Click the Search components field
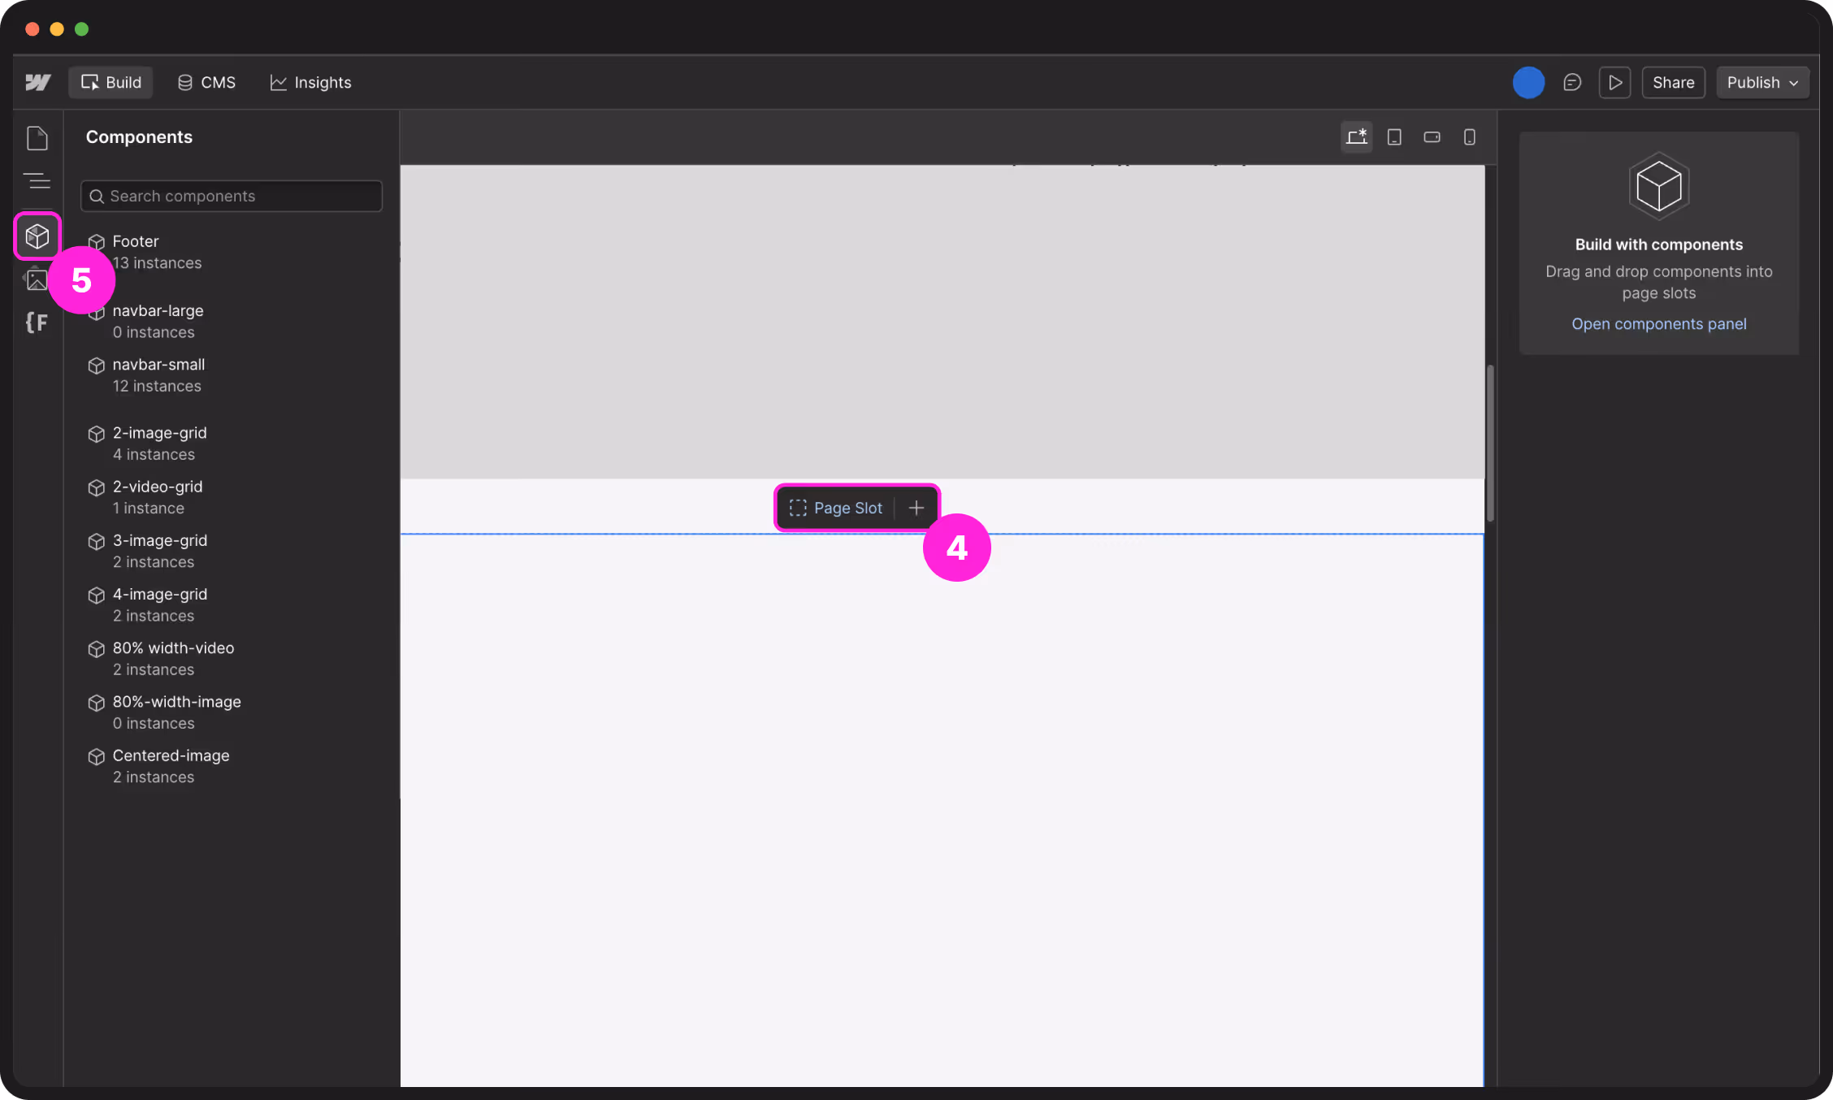This screenshot has height=1100, width=1833. click(x=232, y=196)
